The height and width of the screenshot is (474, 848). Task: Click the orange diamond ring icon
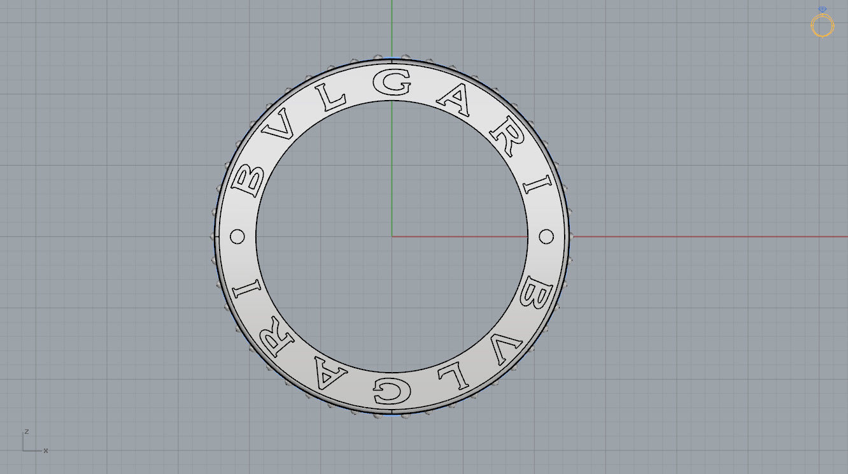pos(822,22)
